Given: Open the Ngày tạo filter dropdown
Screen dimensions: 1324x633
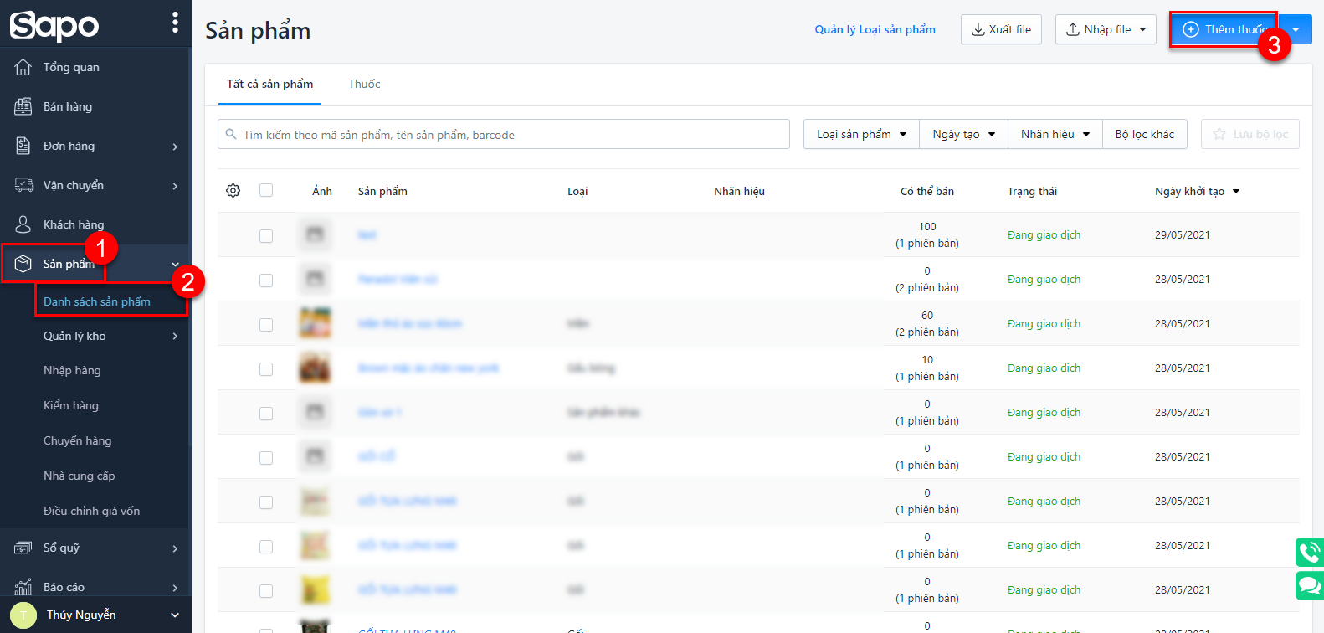Looking at the screenshot, I should tap(963, 135).
